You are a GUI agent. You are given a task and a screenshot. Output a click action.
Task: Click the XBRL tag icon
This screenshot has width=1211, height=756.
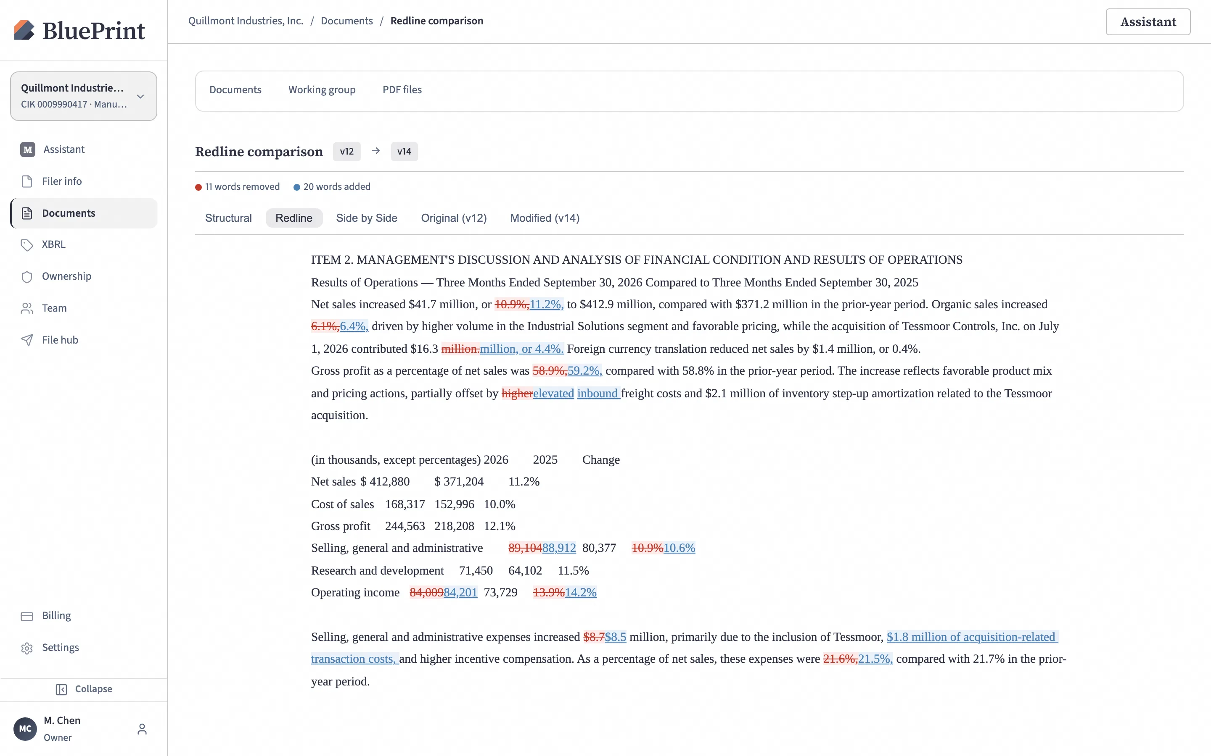(x=27, y=244)
